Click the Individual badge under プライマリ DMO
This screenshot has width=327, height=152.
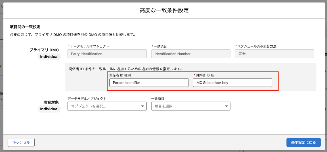(x=49, y=57)
